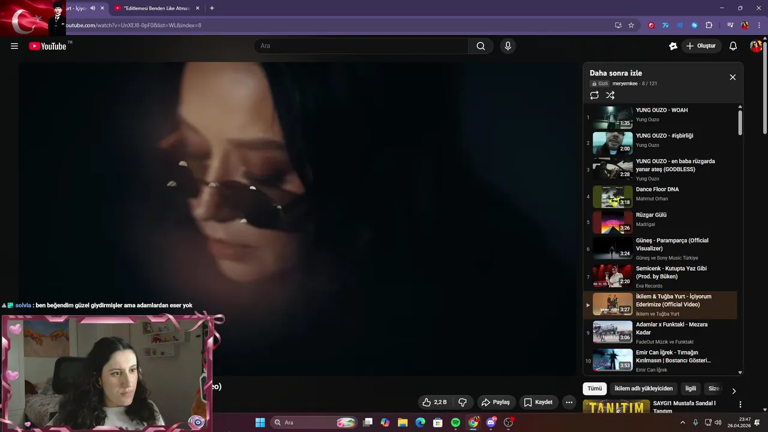This screenshot has height=432, width=768.
Task: Play Güneş - Paramparça Official Visualizer
Action: click(660, 249)
